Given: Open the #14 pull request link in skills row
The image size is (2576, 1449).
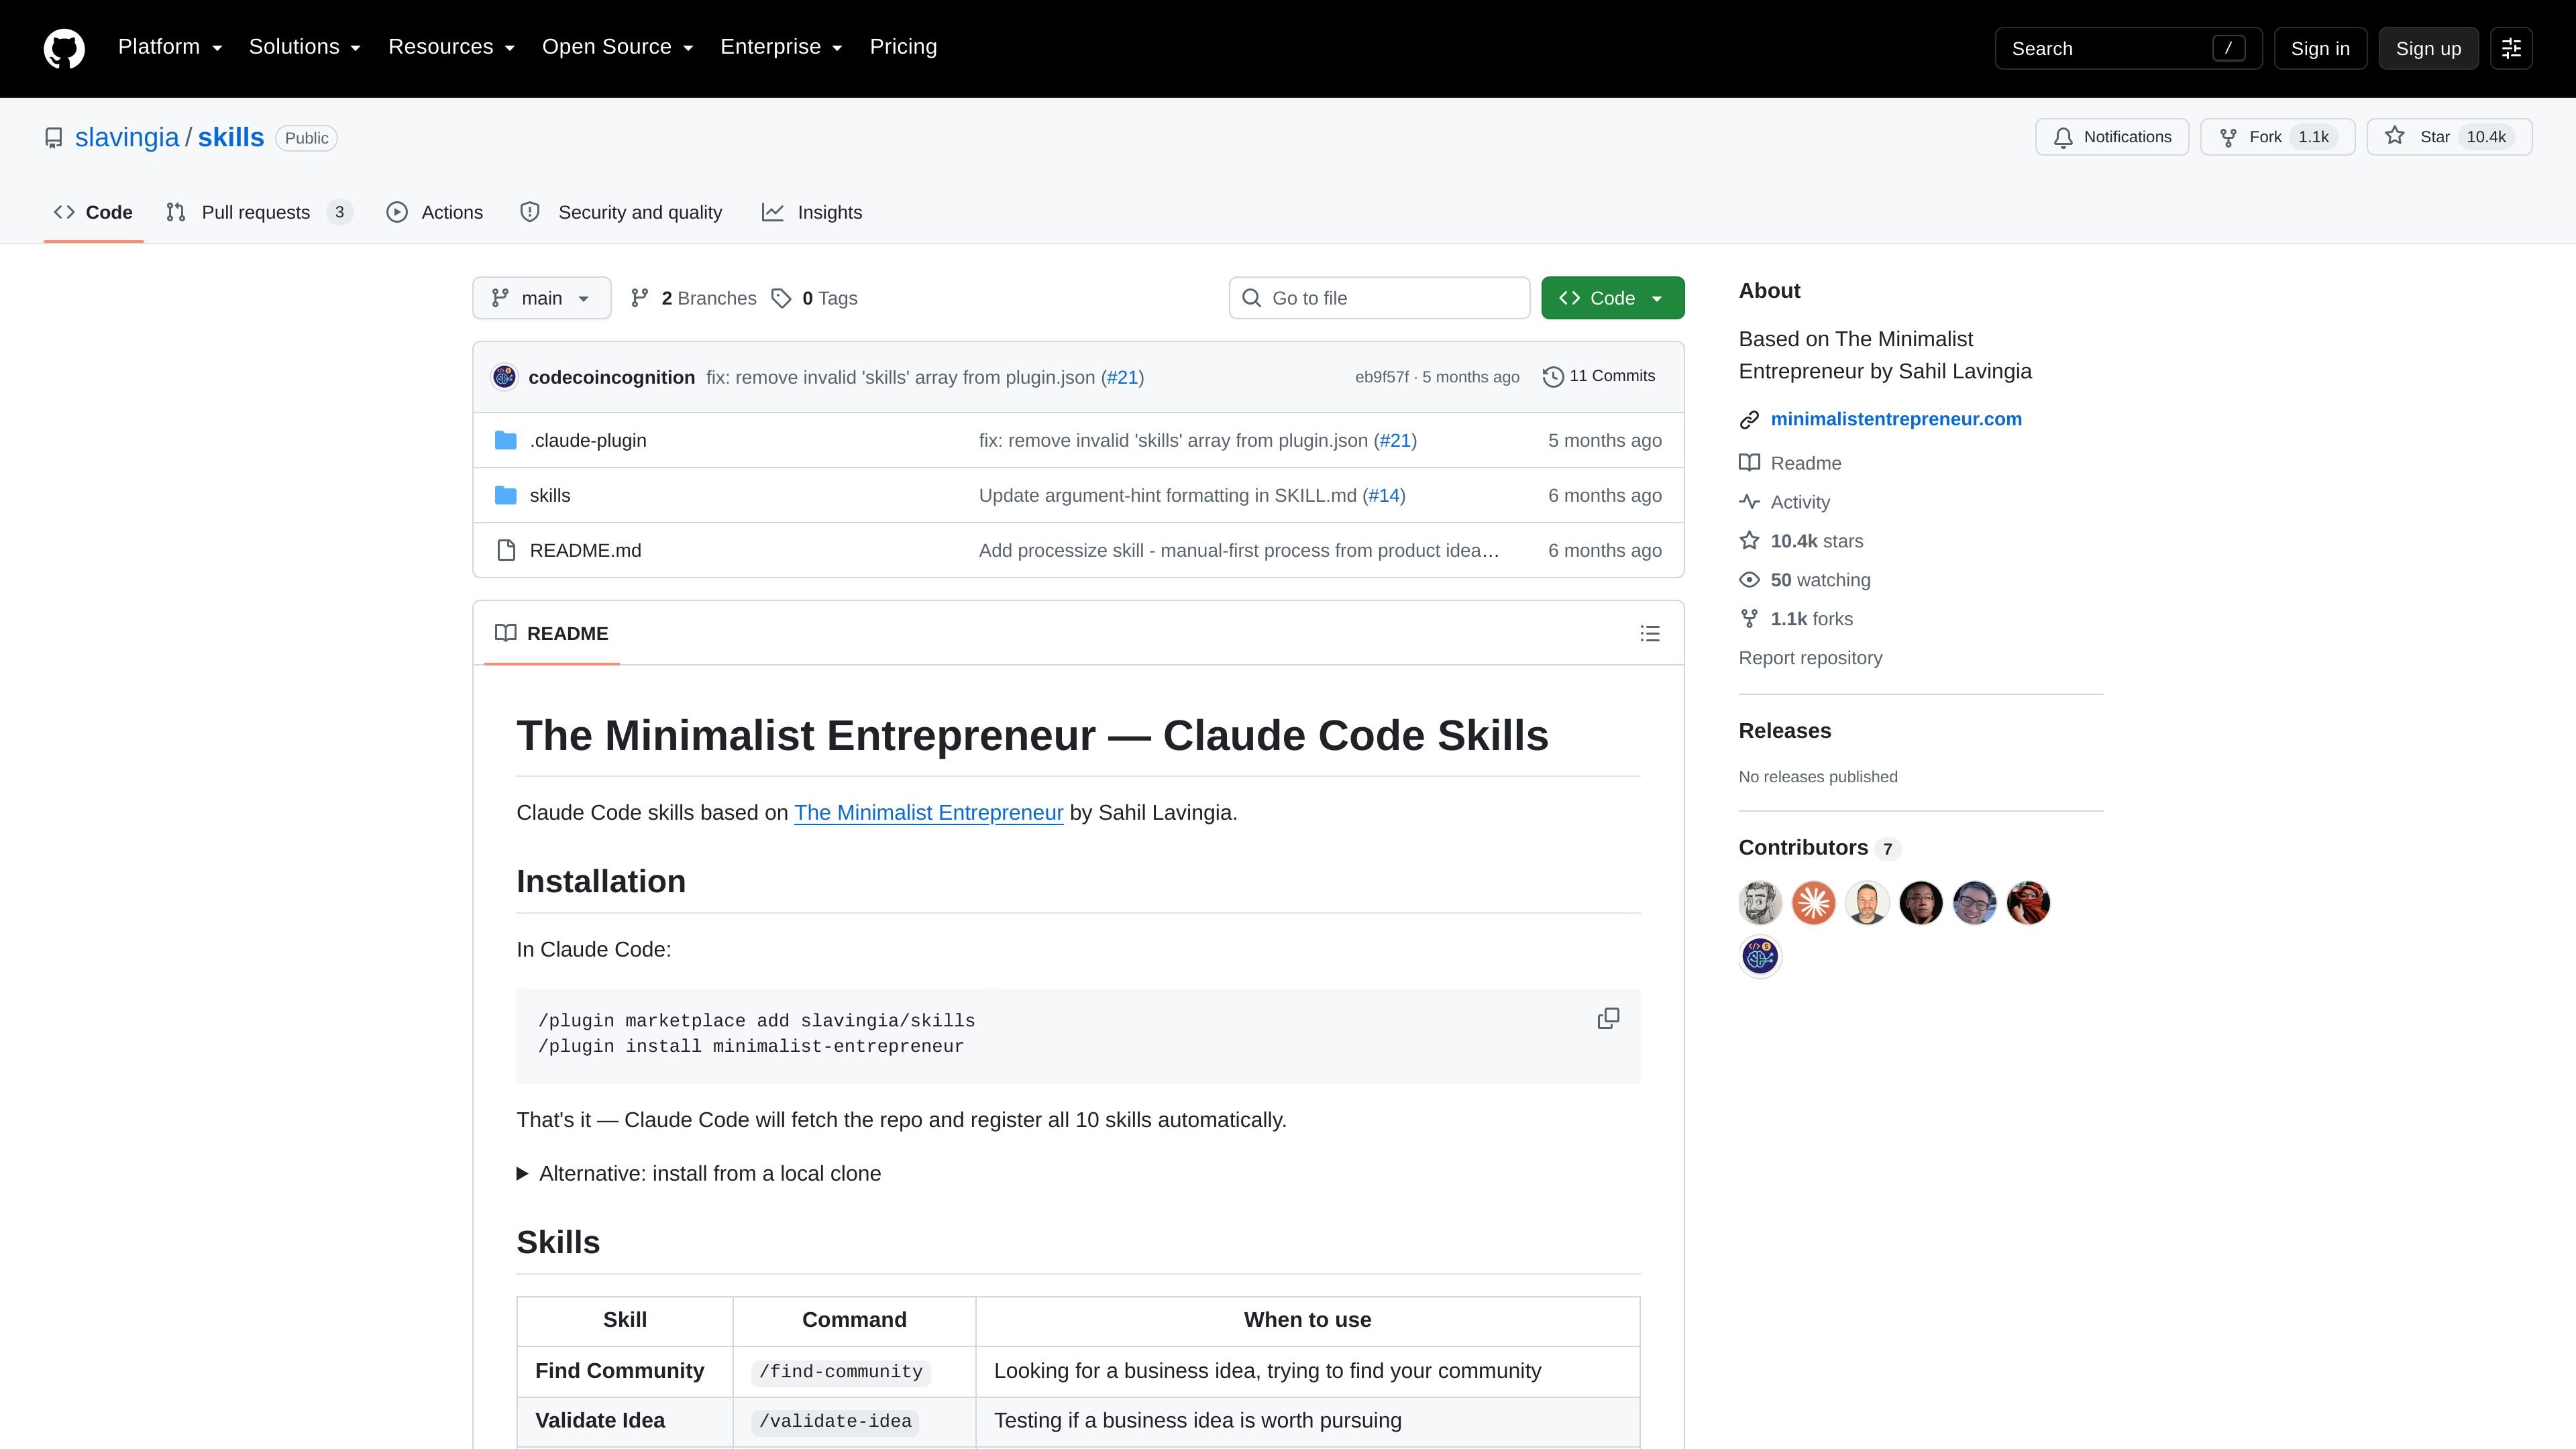Looking at the screenshot, I should pos(1384,495).
